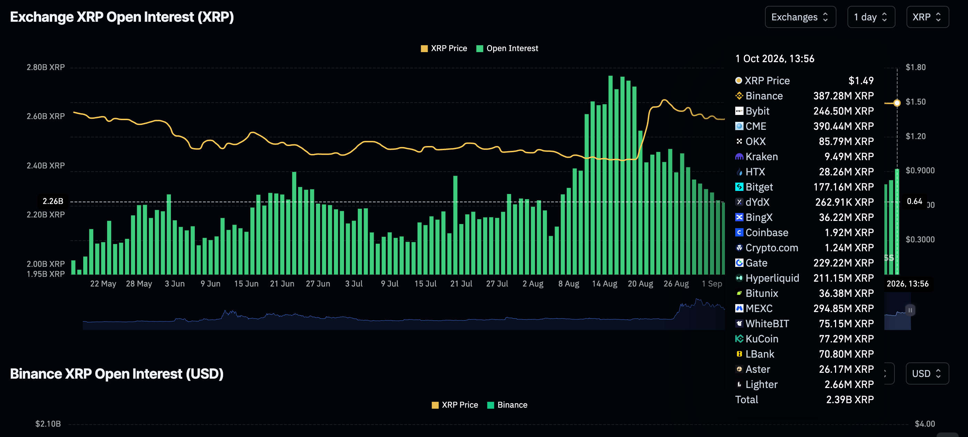Click the MEXC logo icon

(739, 309)
